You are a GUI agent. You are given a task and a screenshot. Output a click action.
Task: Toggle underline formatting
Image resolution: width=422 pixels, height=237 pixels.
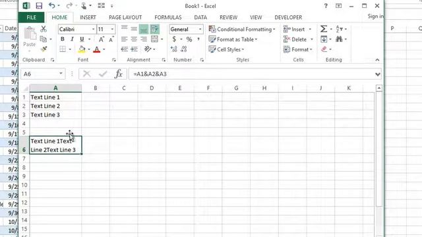[x=82, y=39]
